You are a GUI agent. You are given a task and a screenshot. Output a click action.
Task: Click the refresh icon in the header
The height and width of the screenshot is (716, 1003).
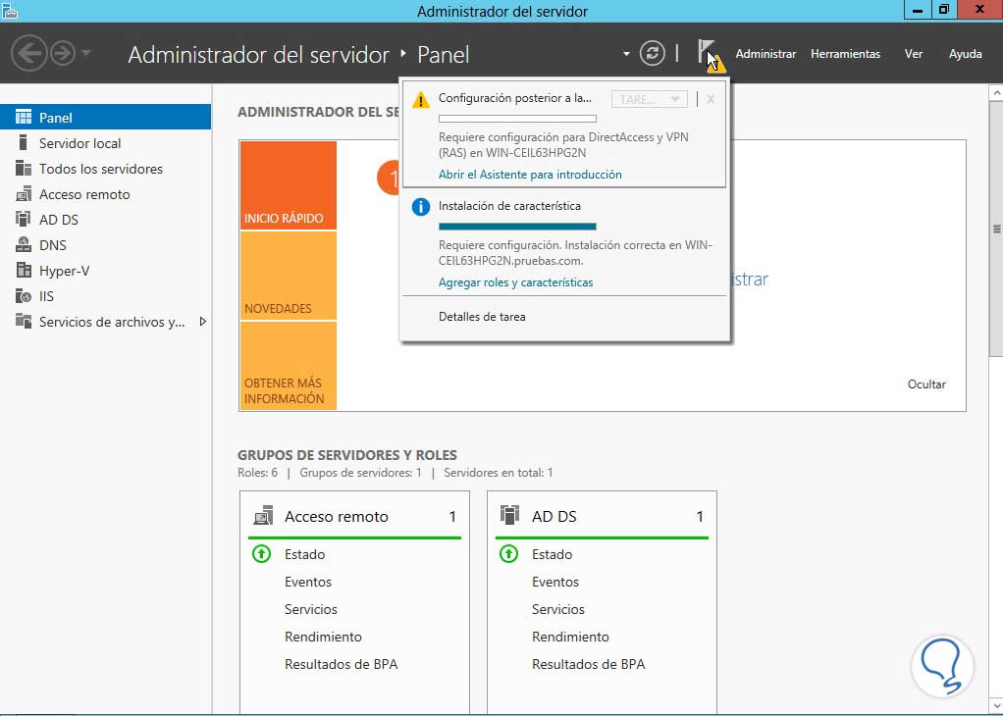click(652, 53)
